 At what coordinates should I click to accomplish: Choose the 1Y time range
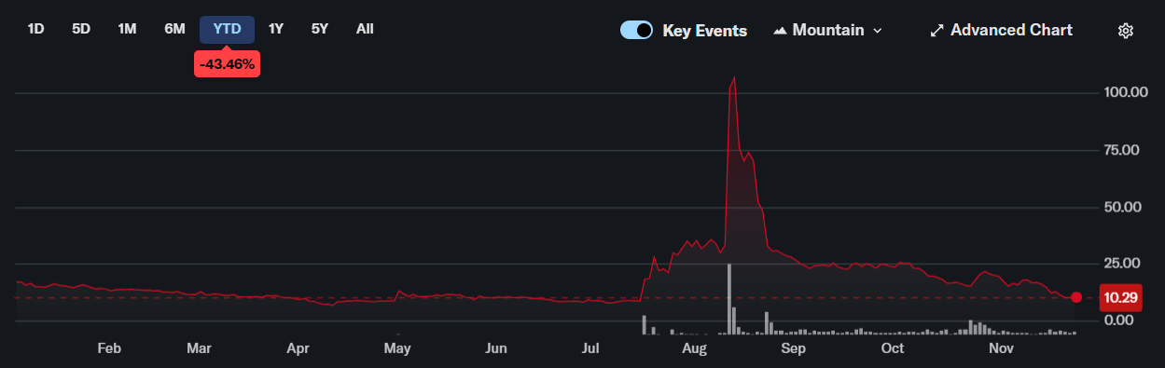[x=275, y=29]
